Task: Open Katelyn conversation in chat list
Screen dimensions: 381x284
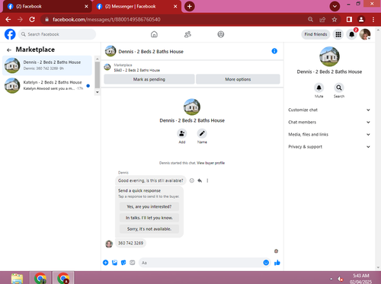Action: (47, 85)
